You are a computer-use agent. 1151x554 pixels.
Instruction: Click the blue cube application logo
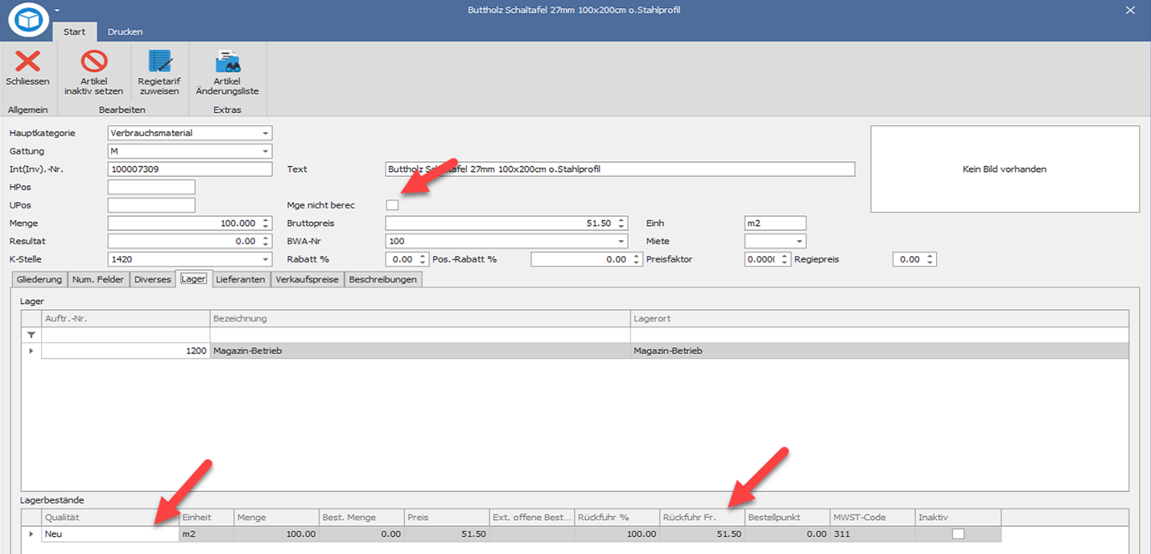coord(28,20)
